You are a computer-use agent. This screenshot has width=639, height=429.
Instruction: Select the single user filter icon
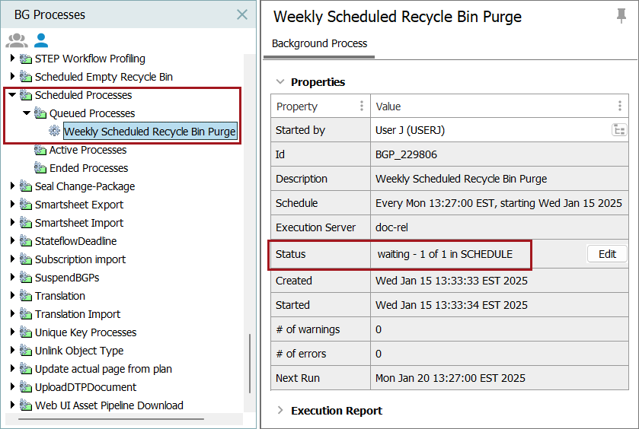click(x=40, y=40)
